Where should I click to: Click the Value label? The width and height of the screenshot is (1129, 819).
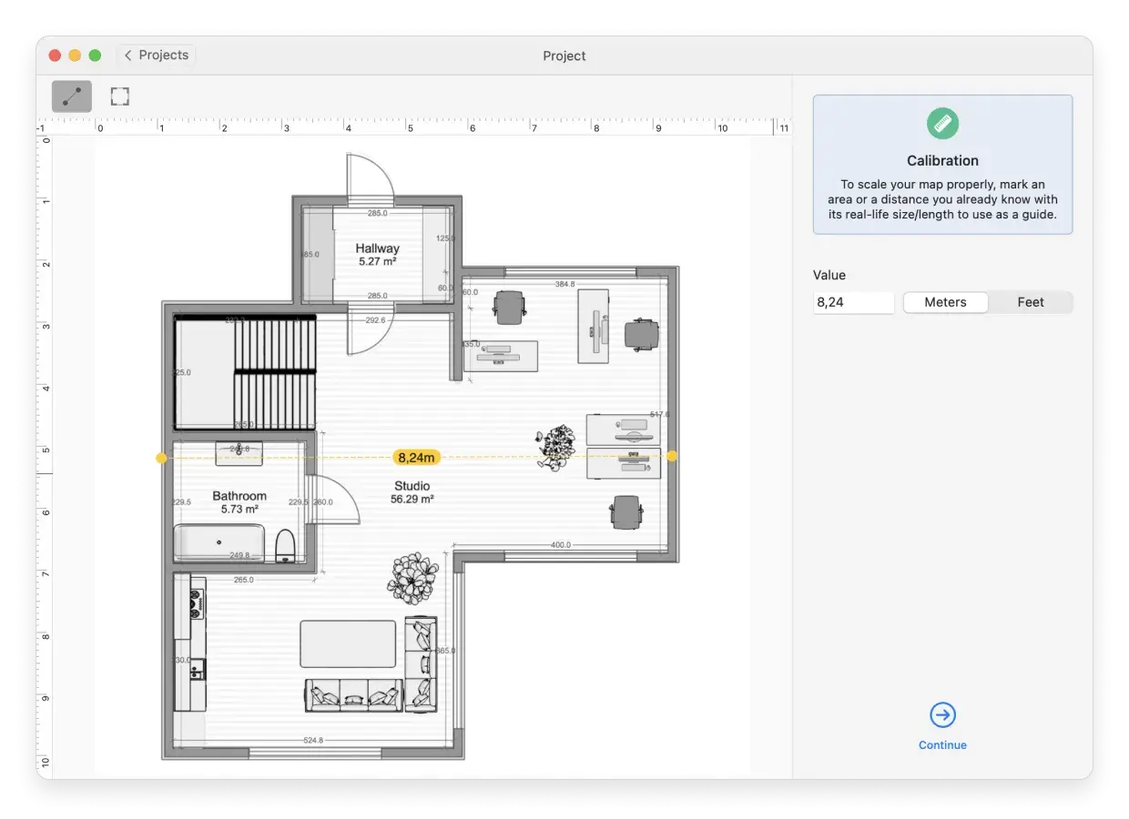829,275
